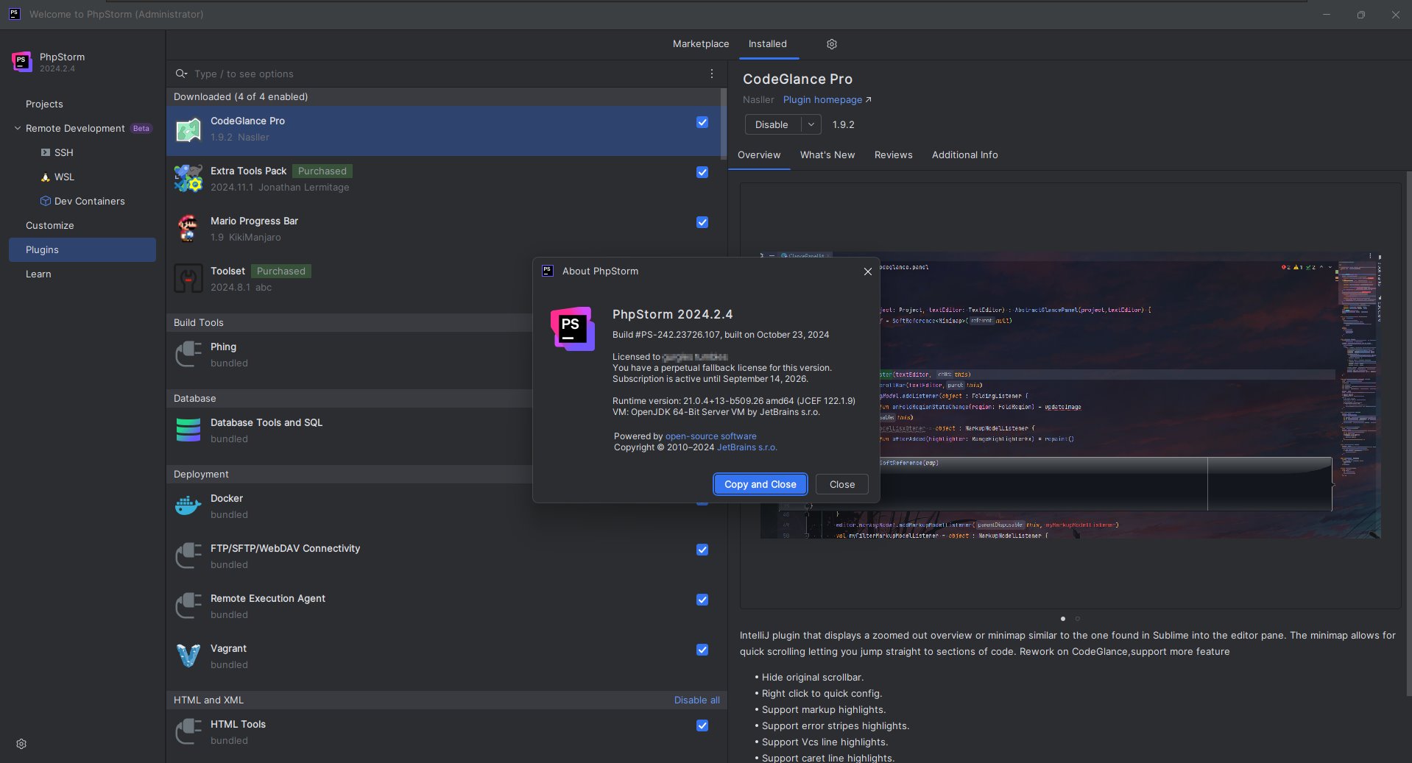Screen dimensions: 1412x763
Task: Click the Mario Progress Bar icon
Action: click(188, 229)
